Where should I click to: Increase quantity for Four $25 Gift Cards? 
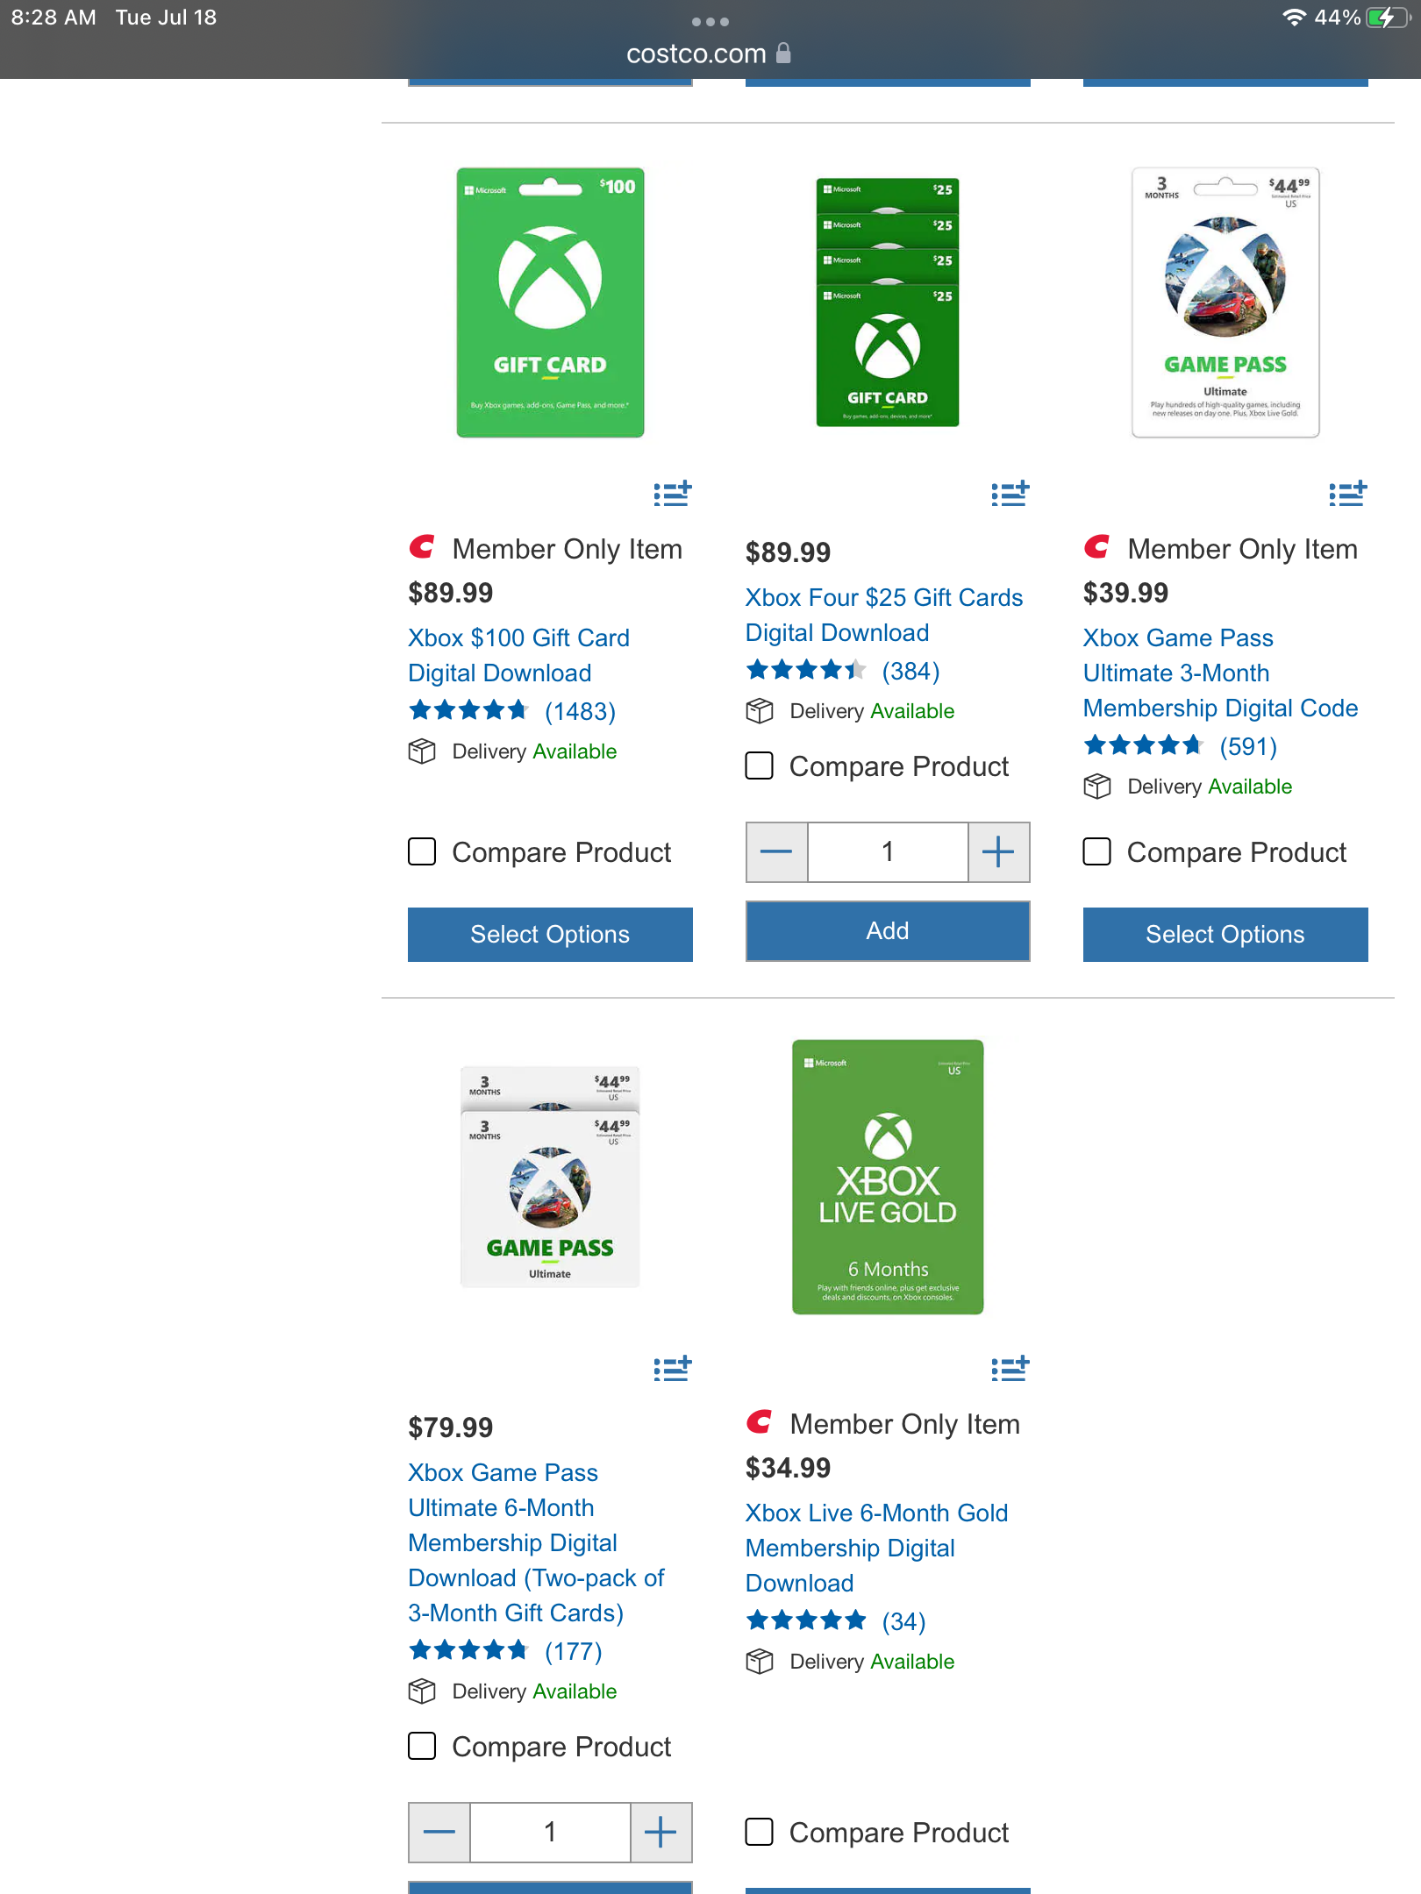click(x=998, y=851)
